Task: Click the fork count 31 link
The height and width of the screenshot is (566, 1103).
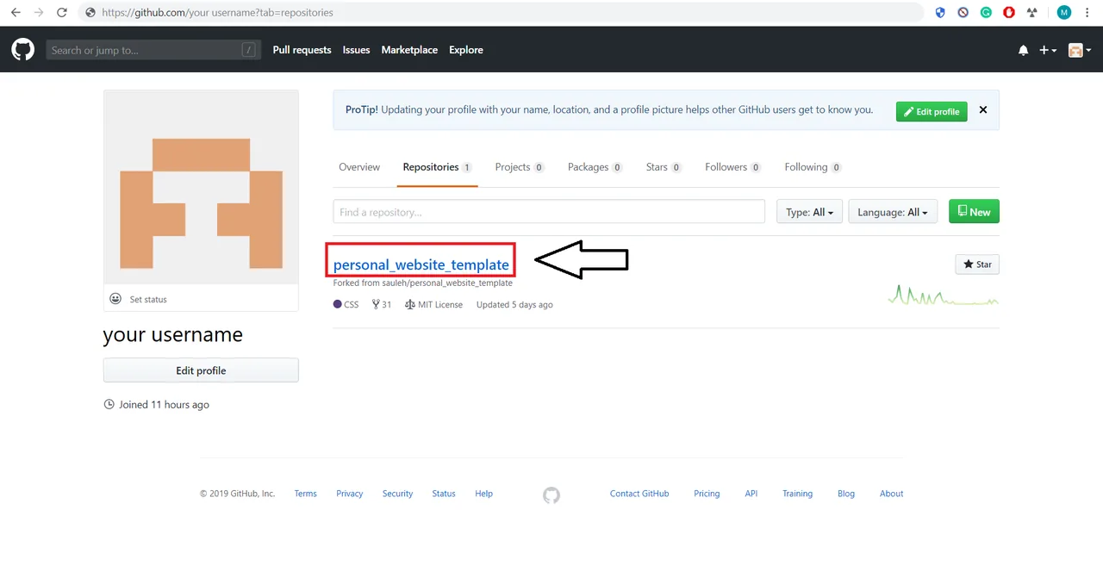Action: pyautogui.click(x=382, y=304)
